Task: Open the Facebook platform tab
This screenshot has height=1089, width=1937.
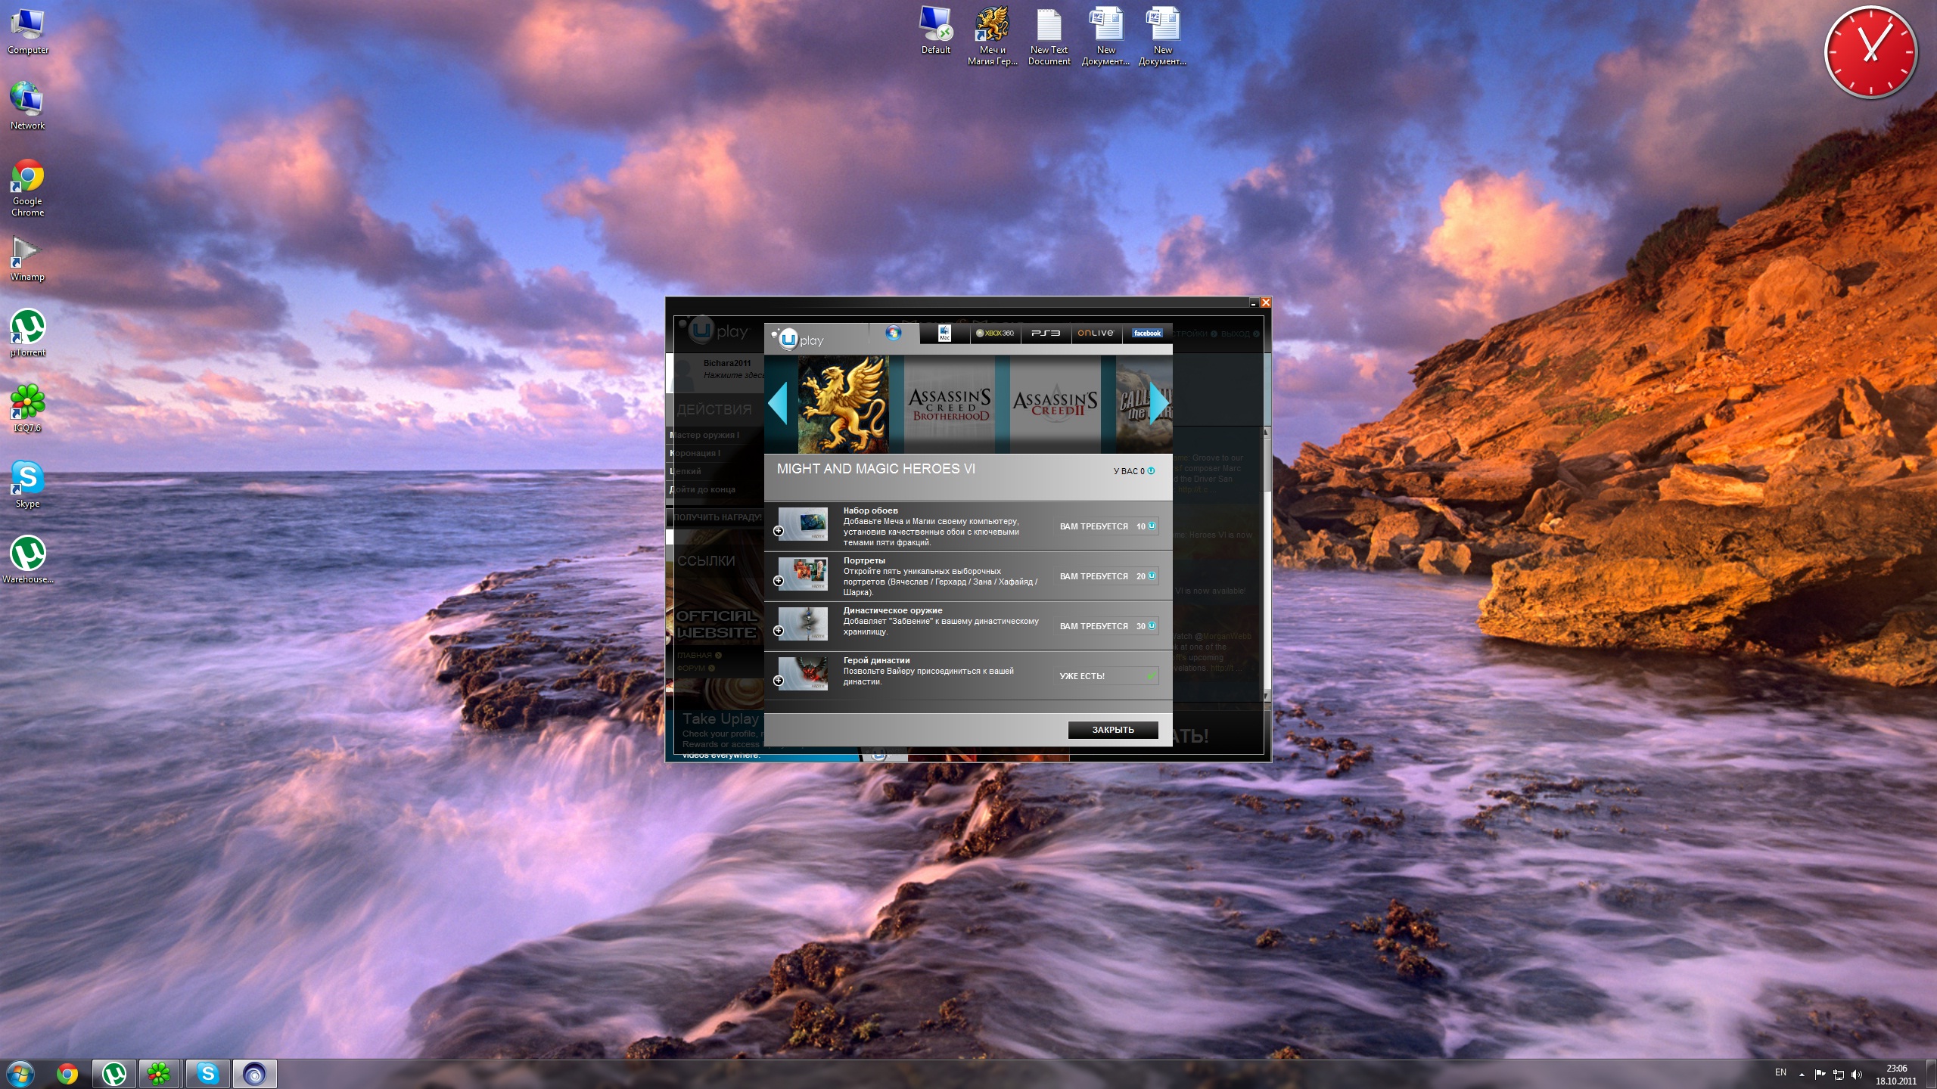Action: tap(1146, 334)
